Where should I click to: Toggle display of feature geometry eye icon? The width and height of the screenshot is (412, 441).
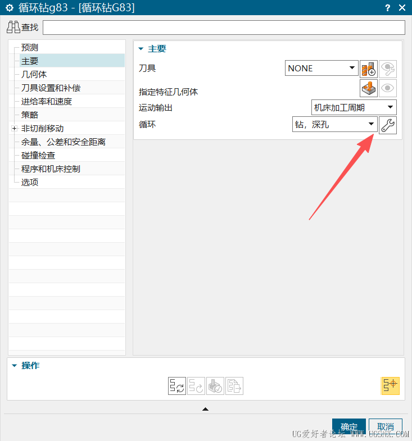coord(387,88)
